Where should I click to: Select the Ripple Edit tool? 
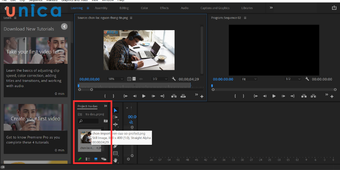116,124
